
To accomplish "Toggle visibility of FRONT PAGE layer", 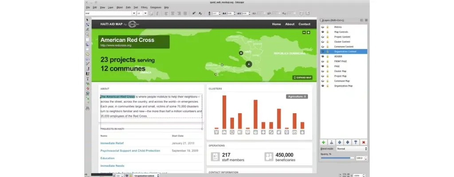I will click(323, 62).
